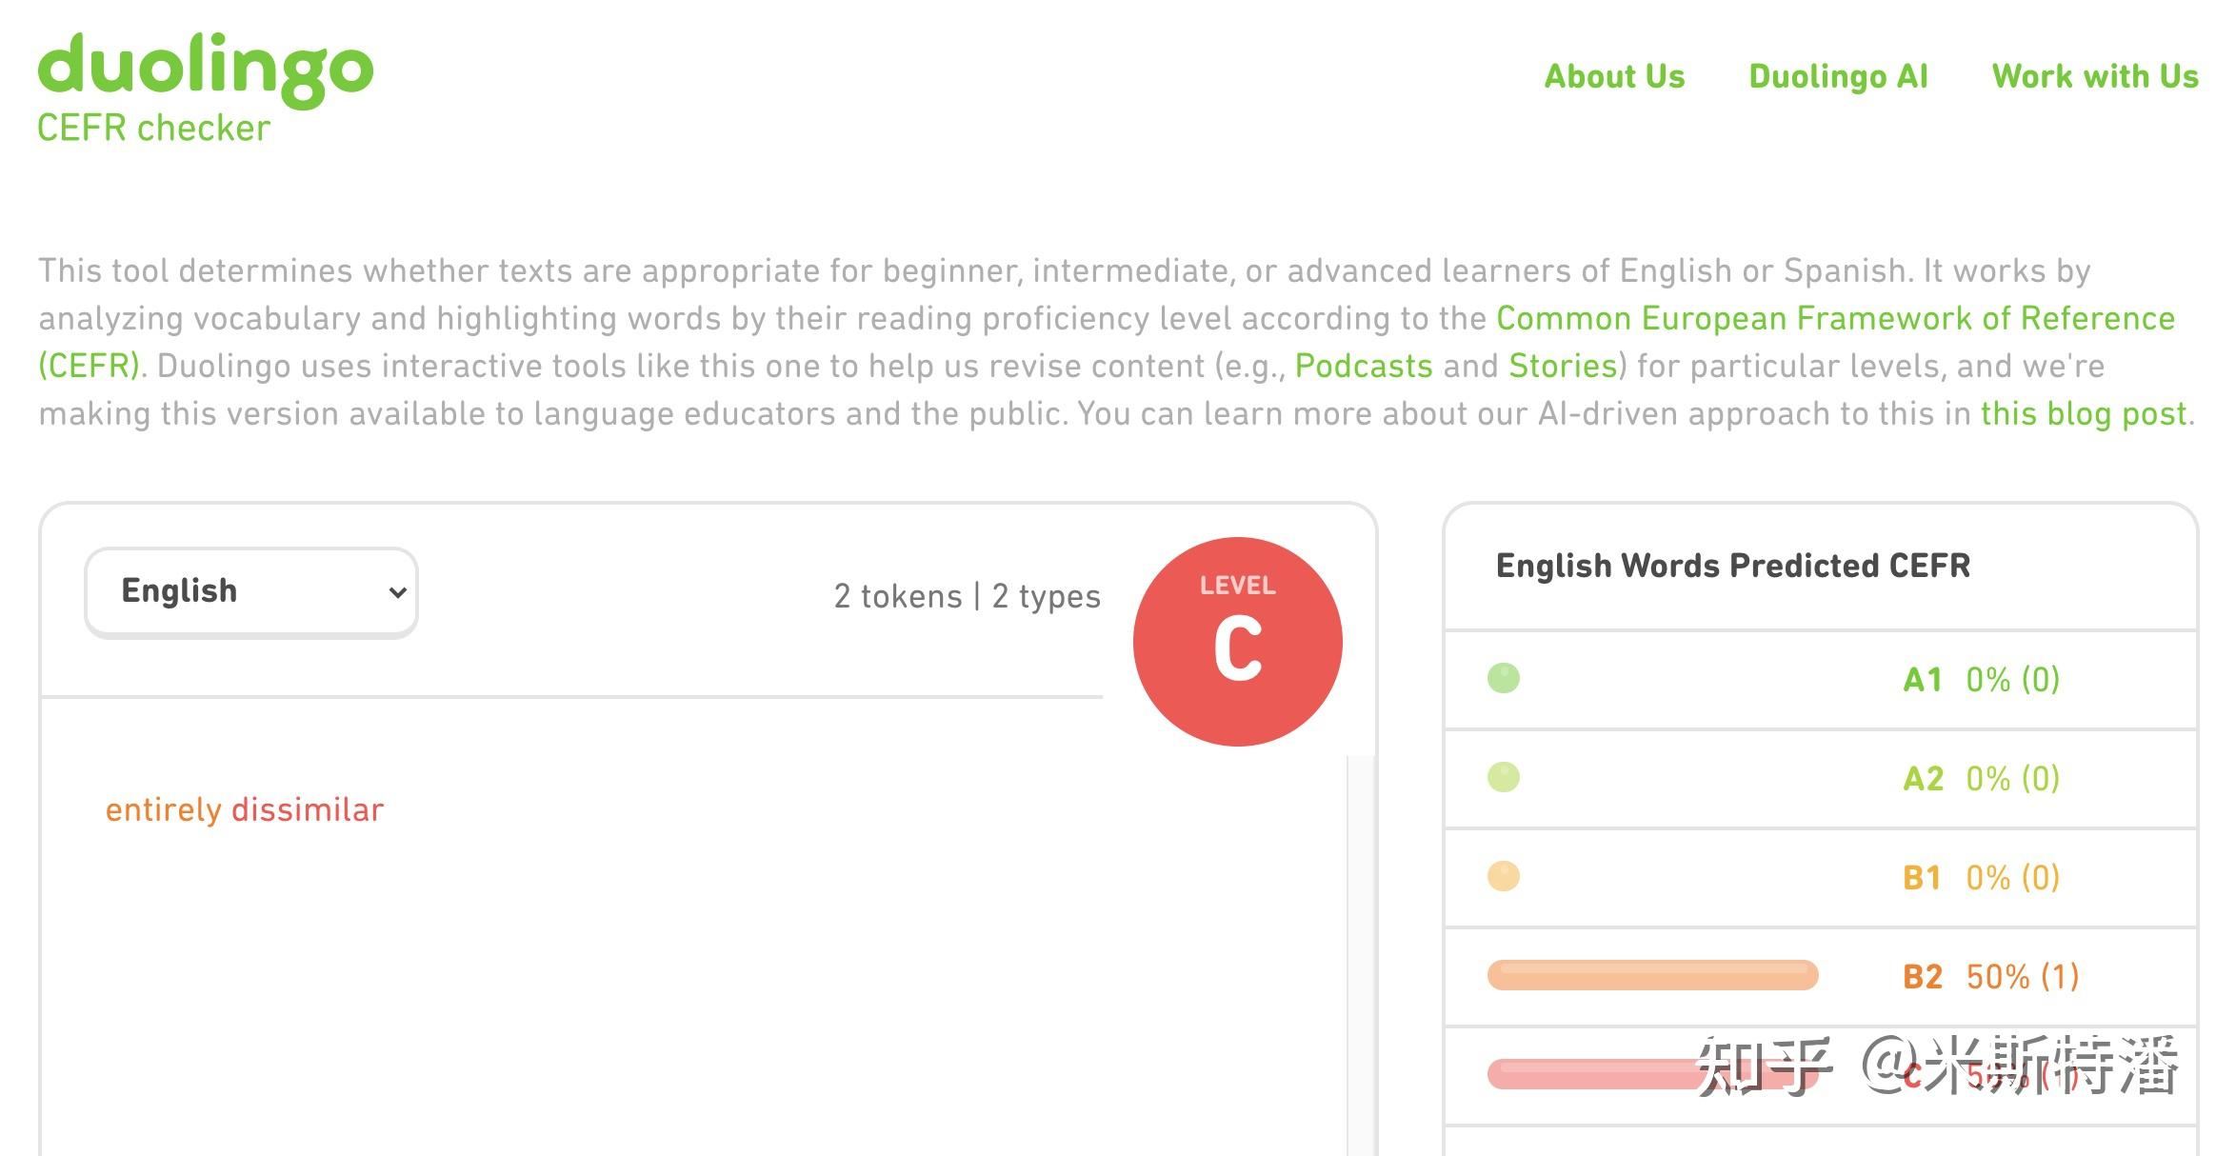Open the English language dropdown
The height and width of the screenshot is (1156, 2236).
250,591
